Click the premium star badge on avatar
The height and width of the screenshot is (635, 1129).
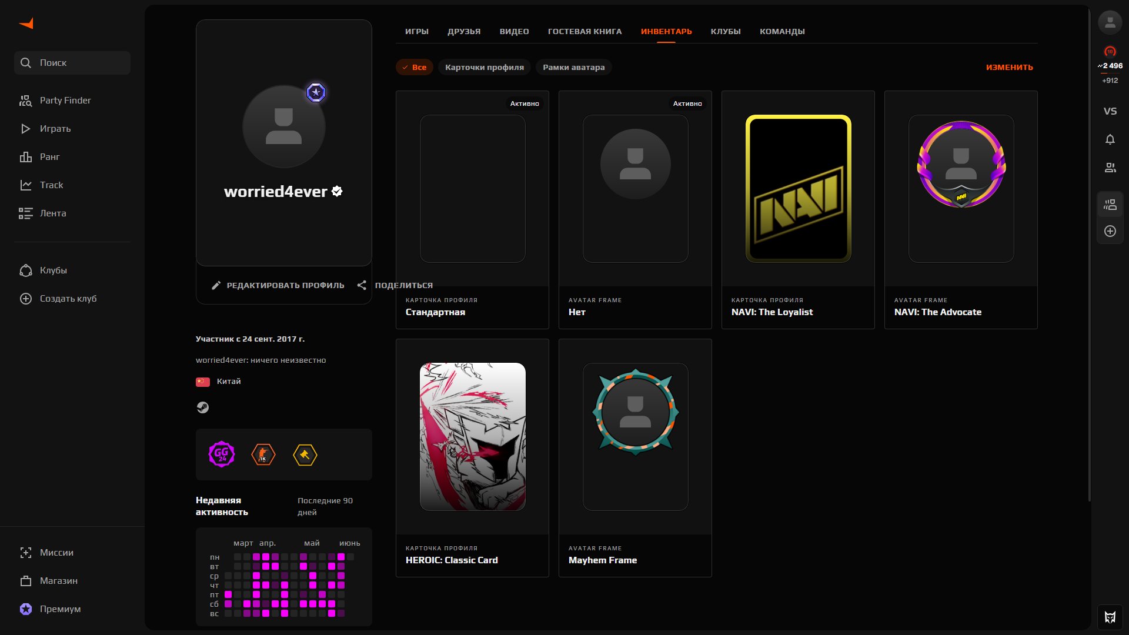316,92
